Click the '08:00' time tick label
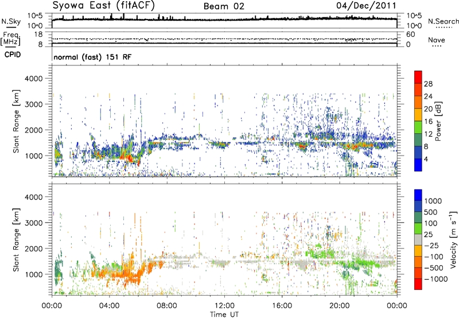The image size is (459, 318). [167, 306]
